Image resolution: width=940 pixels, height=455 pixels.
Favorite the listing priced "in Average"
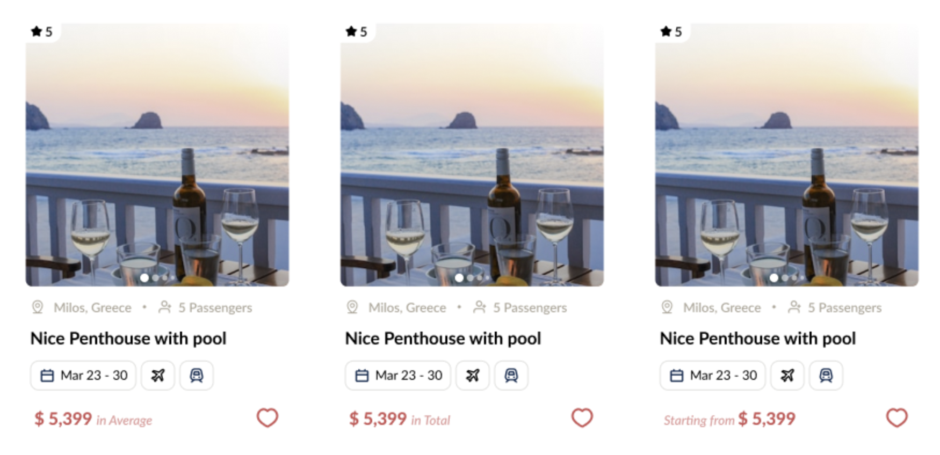[x=267, y=418]
